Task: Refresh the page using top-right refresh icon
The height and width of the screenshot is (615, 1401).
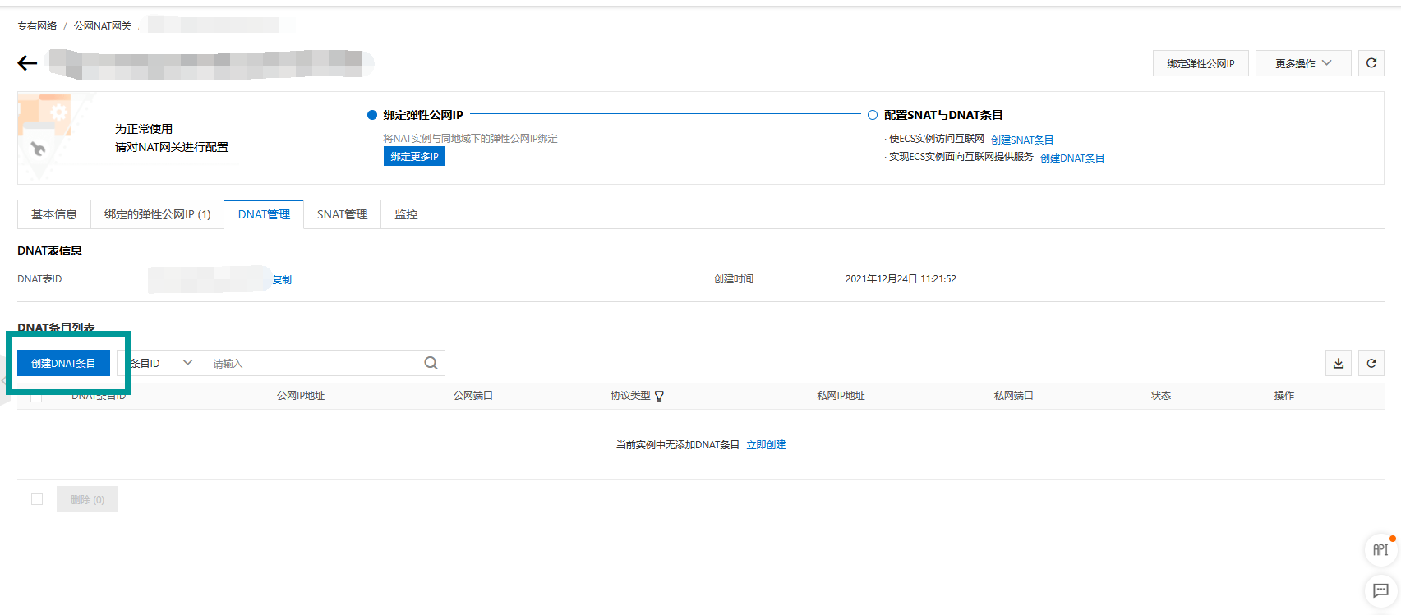Action: coord(1371,63)
